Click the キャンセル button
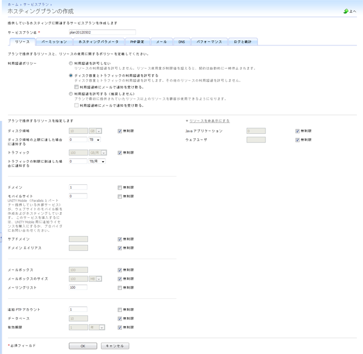 pos(116,345)
